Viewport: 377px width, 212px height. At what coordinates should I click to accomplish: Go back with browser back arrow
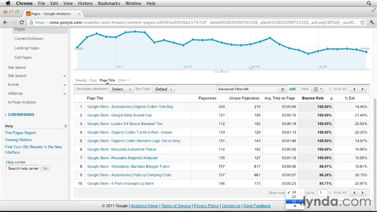coord(5,22)
